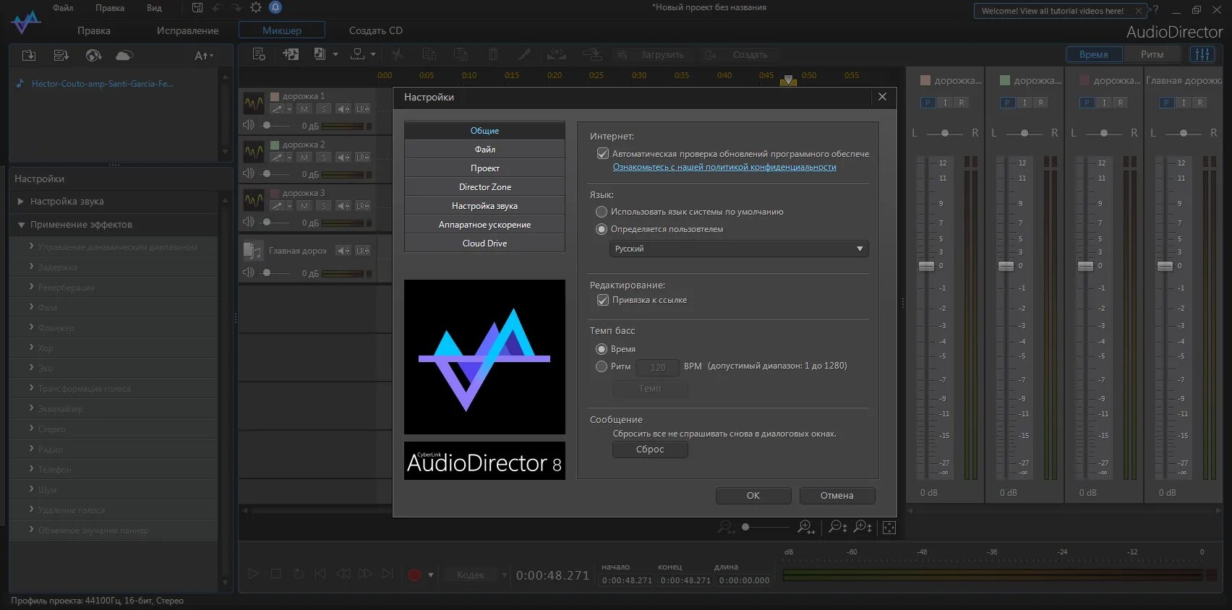Click the BPM value field showing 120
Screen dimensions: 1232x610
pyautogui.click(x=657, y=367)
